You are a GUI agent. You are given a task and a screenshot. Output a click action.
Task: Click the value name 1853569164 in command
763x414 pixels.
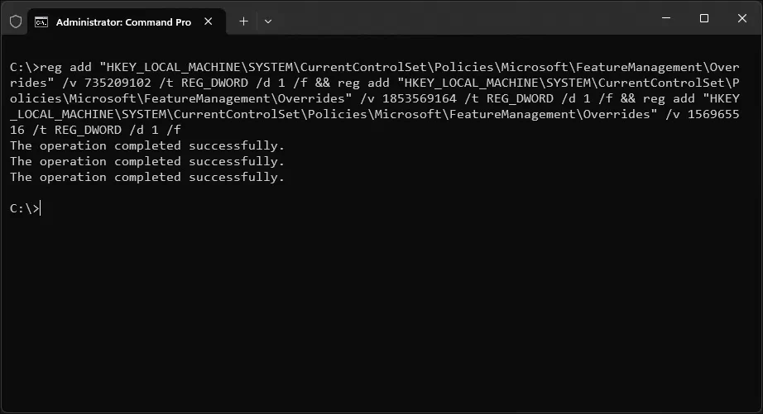[x=420, y=98]
